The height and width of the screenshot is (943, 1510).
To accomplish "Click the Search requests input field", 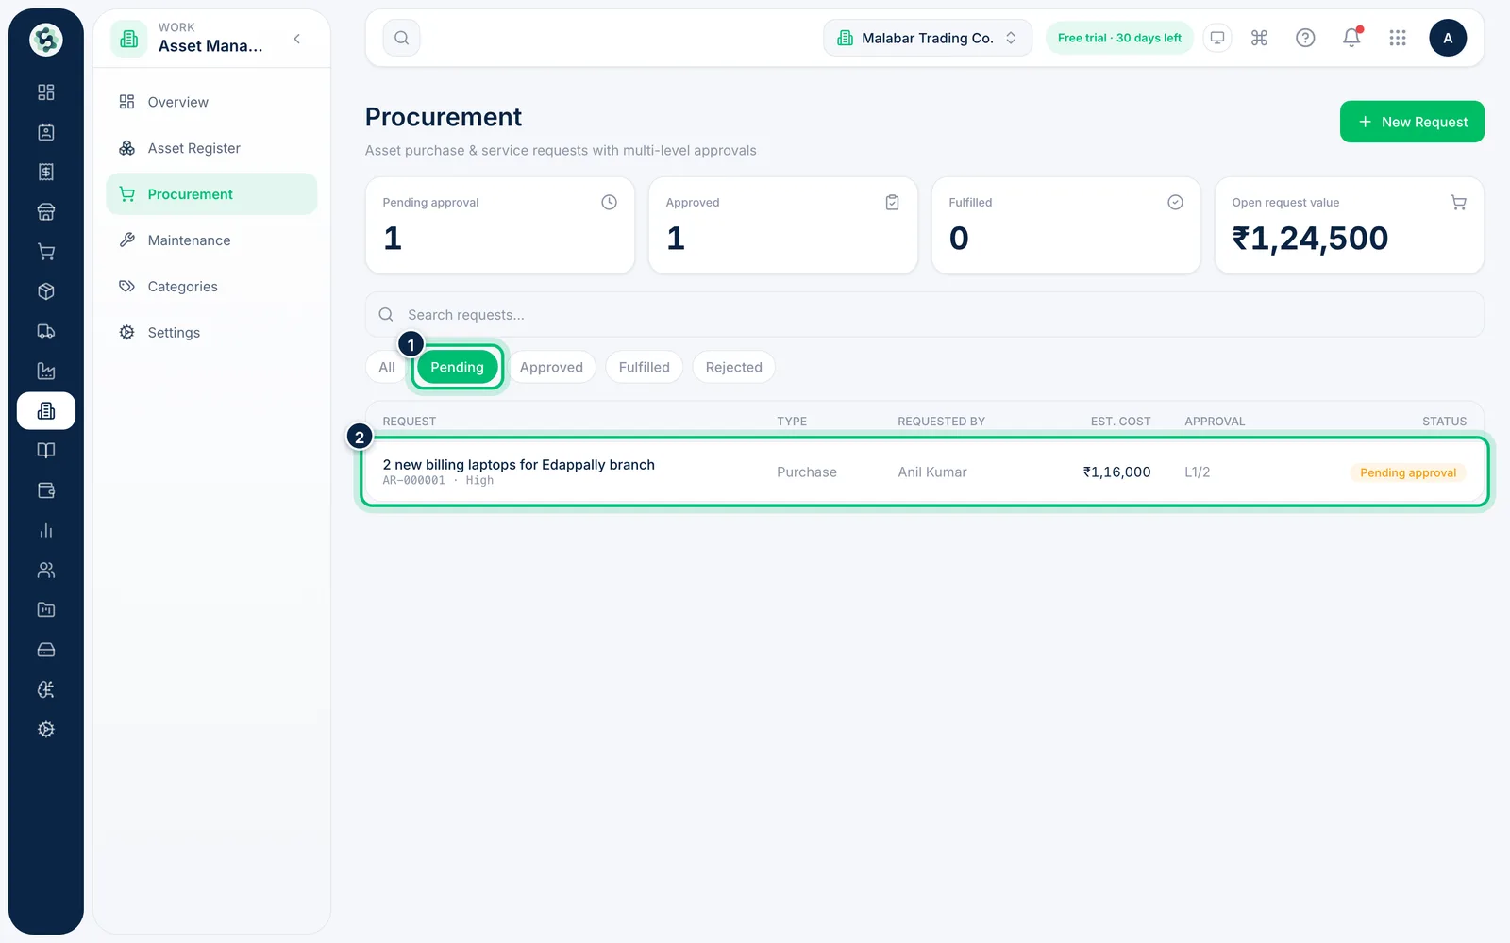I will tap(924, 314).
